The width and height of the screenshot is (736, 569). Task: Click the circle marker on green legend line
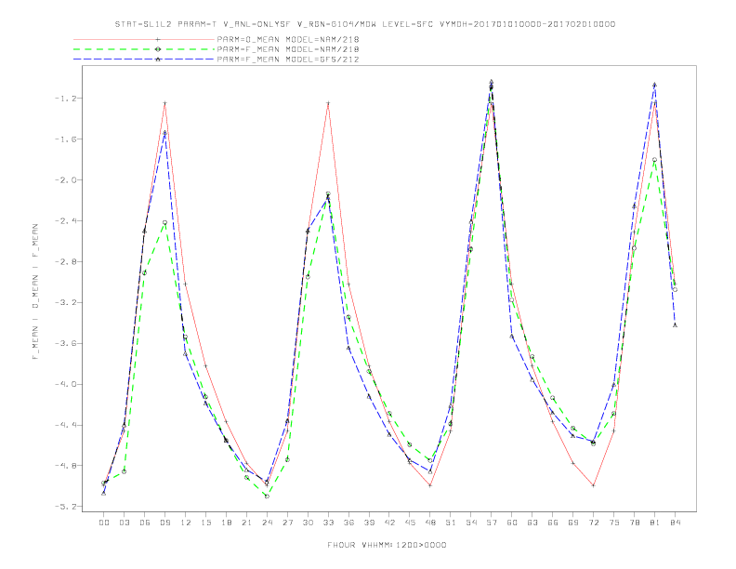pos(158,49)
